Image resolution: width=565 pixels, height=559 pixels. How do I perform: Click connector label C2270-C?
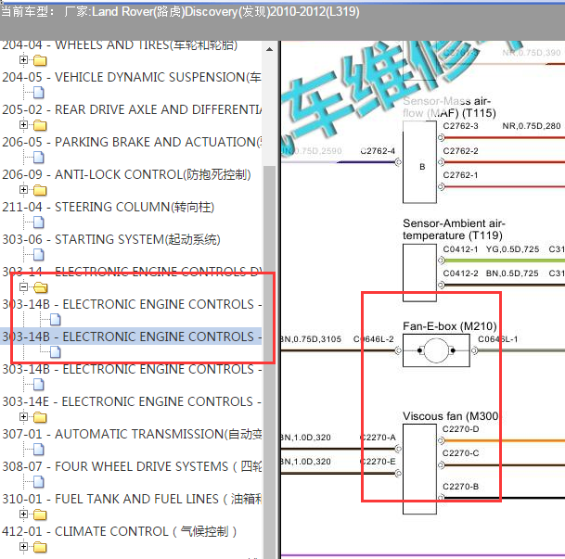460,452
